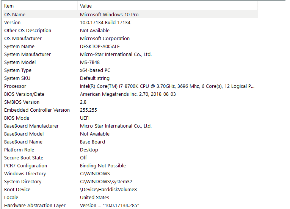290x209 pixels.
Task: Click the 2.8 SMBIOS value
Action: tap(83, 102)
